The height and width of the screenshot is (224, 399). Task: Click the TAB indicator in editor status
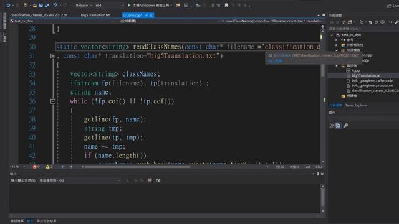pos(307,167)
